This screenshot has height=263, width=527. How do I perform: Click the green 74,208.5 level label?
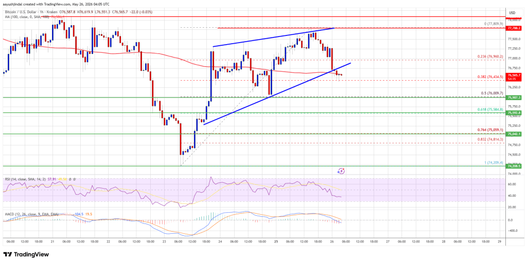coord(515,166)
